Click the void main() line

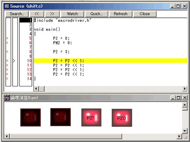tap(47, 29)
